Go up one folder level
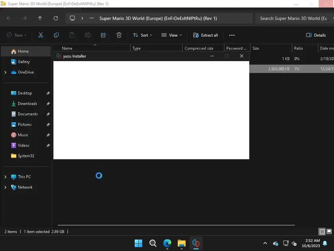Screen dimensions: 334x251 [40, 18]
